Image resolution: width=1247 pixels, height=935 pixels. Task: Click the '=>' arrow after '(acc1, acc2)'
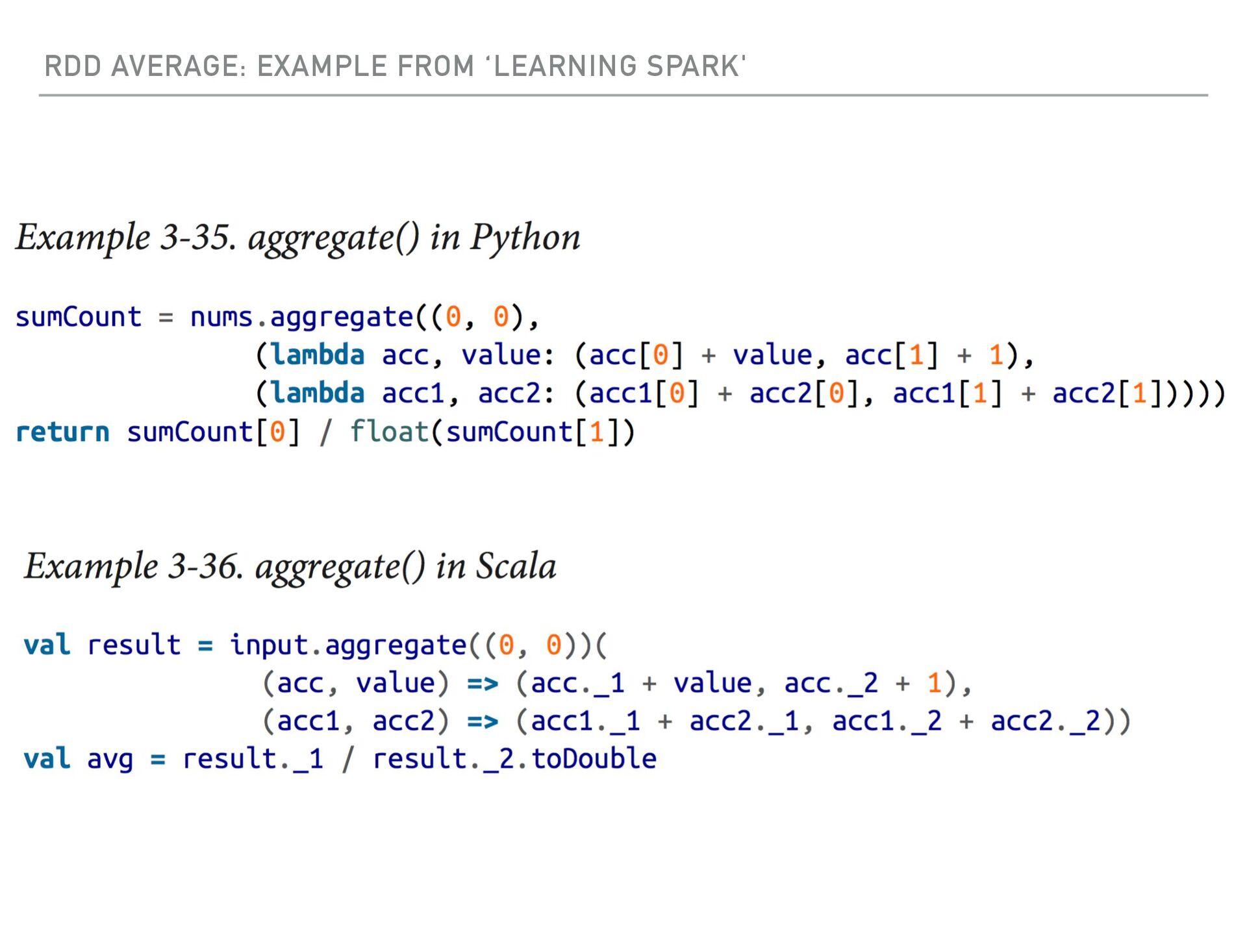pyautogui.click(x=483, y=721)
